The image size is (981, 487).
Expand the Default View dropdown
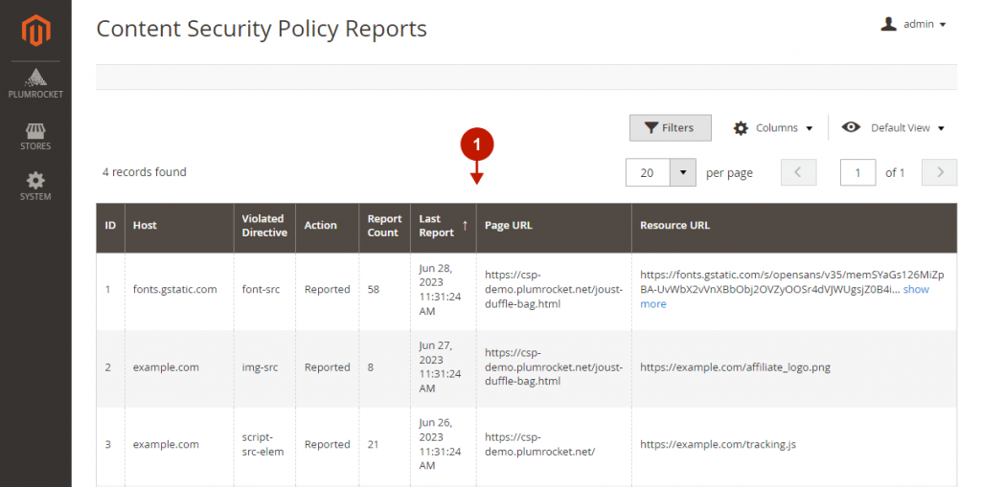coord(893,127)
